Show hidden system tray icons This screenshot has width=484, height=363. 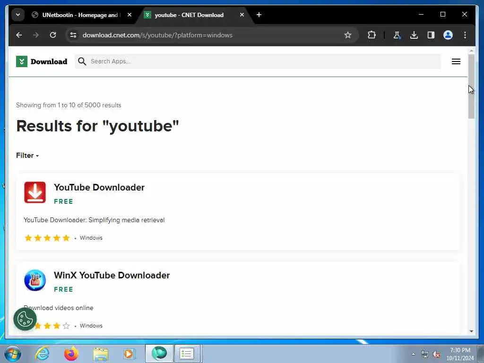pos(413,354)
